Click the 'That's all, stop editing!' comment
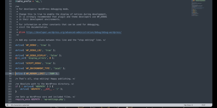Viewport: 217px width, 108px height. pyautogui.click(x=45, y=79)
